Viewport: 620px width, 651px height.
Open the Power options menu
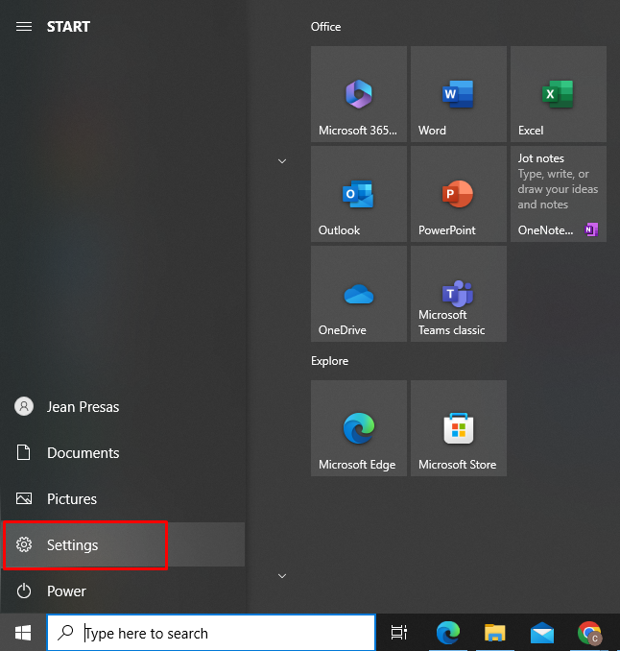(123, 591)
